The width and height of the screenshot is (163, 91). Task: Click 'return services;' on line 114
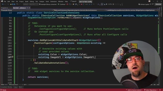click(x=38, y=77)
